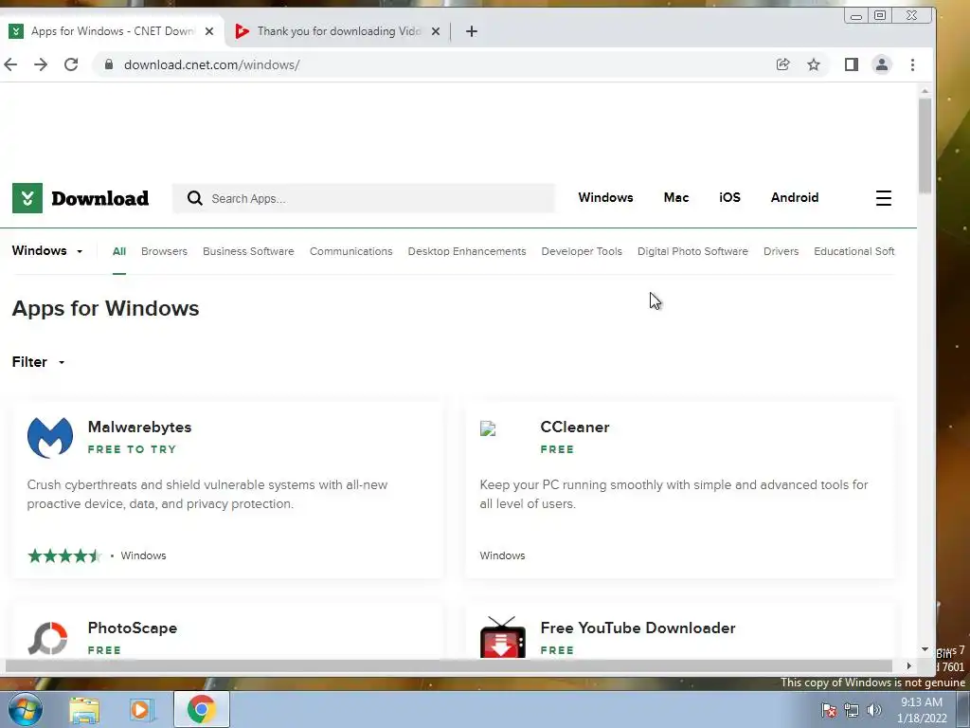Go forward in browser history
The image size is (970, 728).
click(41, 64)
